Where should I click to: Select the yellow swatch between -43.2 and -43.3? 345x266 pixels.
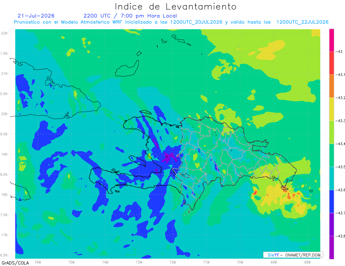pyautogui.click(x=331, y=109)
